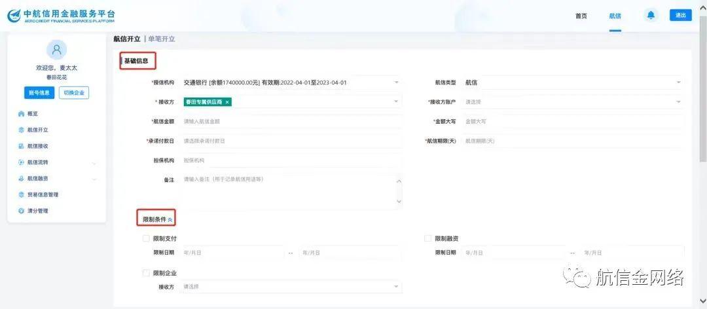Click the 航信开立 sidebar icon

[21, 130]
